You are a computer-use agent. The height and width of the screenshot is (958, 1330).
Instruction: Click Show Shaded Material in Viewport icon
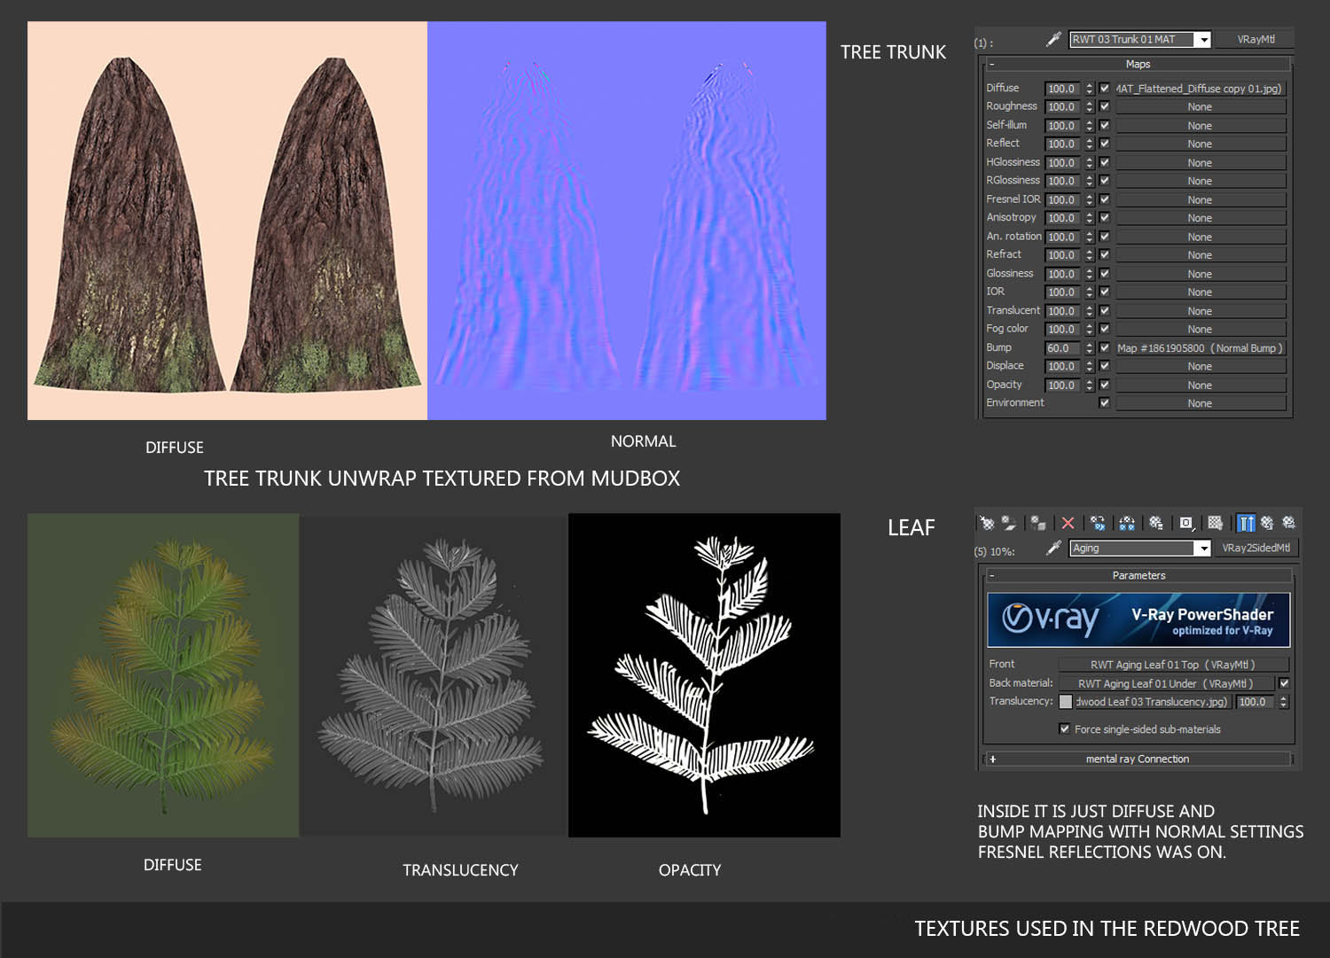pyautogui.click(x=1216, y=523)
